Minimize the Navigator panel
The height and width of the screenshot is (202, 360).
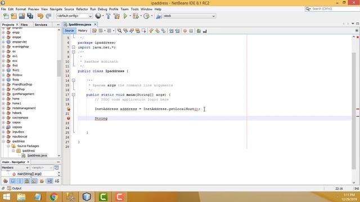point(58,162)
